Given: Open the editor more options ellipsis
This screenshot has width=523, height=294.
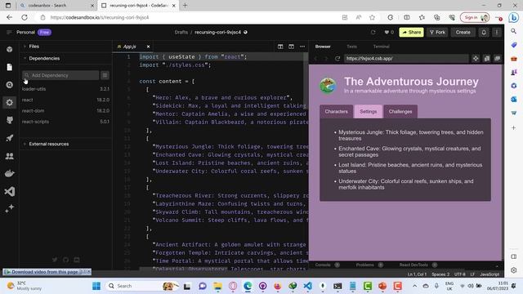Looking at the screenshot, I should pyautogui.click(x=302, y=47).
